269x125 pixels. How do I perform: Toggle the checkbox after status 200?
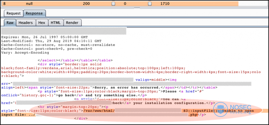tap(113, 4)
